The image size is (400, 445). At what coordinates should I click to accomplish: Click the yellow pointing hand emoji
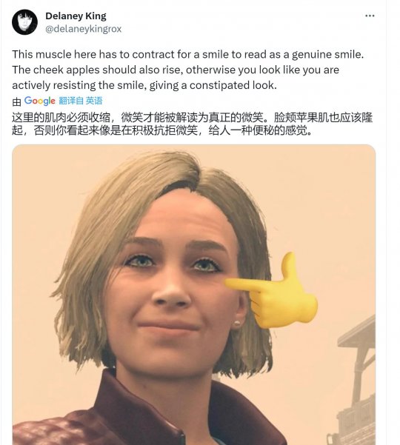271,292
